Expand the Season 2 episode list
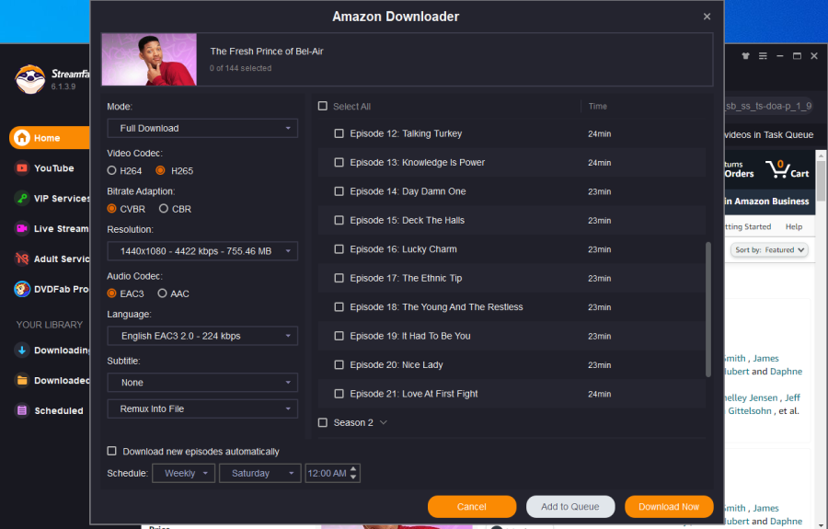Viewport: 828px width, 529px height. (383, 422)
